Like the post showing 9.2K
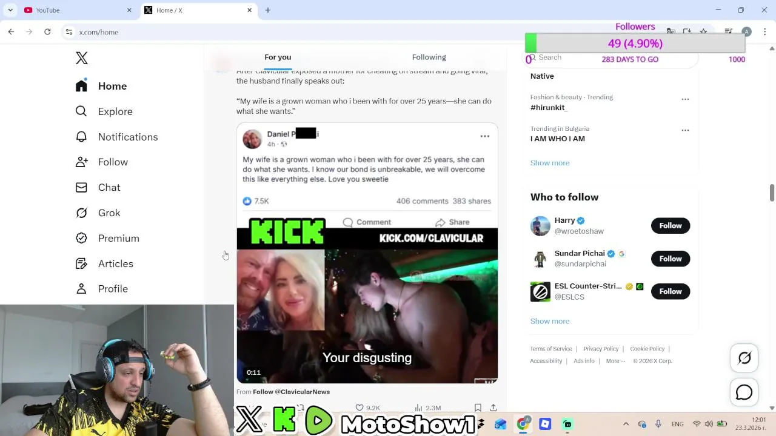The image size is (776, 436). [x=367, y=408]
